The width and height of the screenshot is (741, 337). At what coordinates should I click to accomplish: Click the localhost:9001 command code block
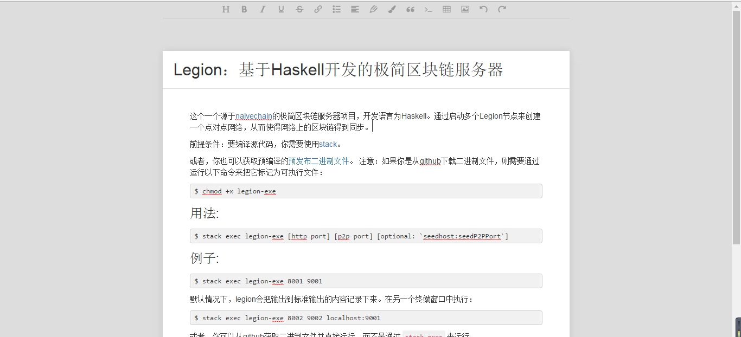pos(366,318)
